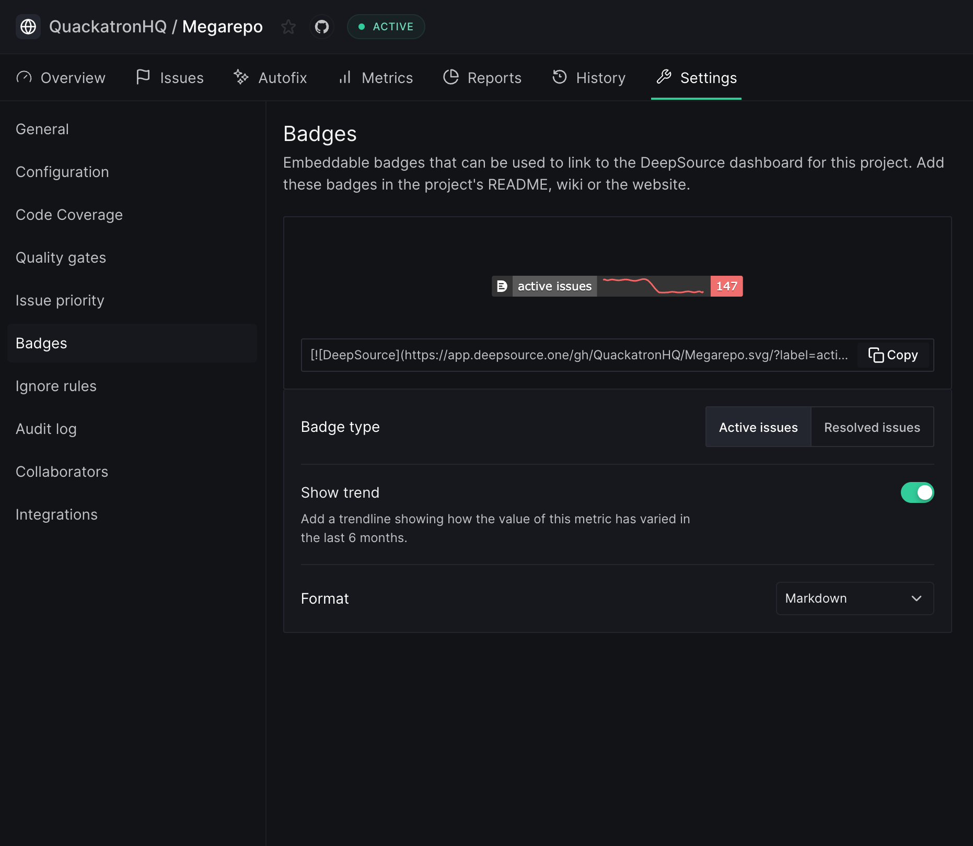The width and height of the screenshot is (973, 846).
Task: Go to the Metrics tab
Action: pos(375,78)
